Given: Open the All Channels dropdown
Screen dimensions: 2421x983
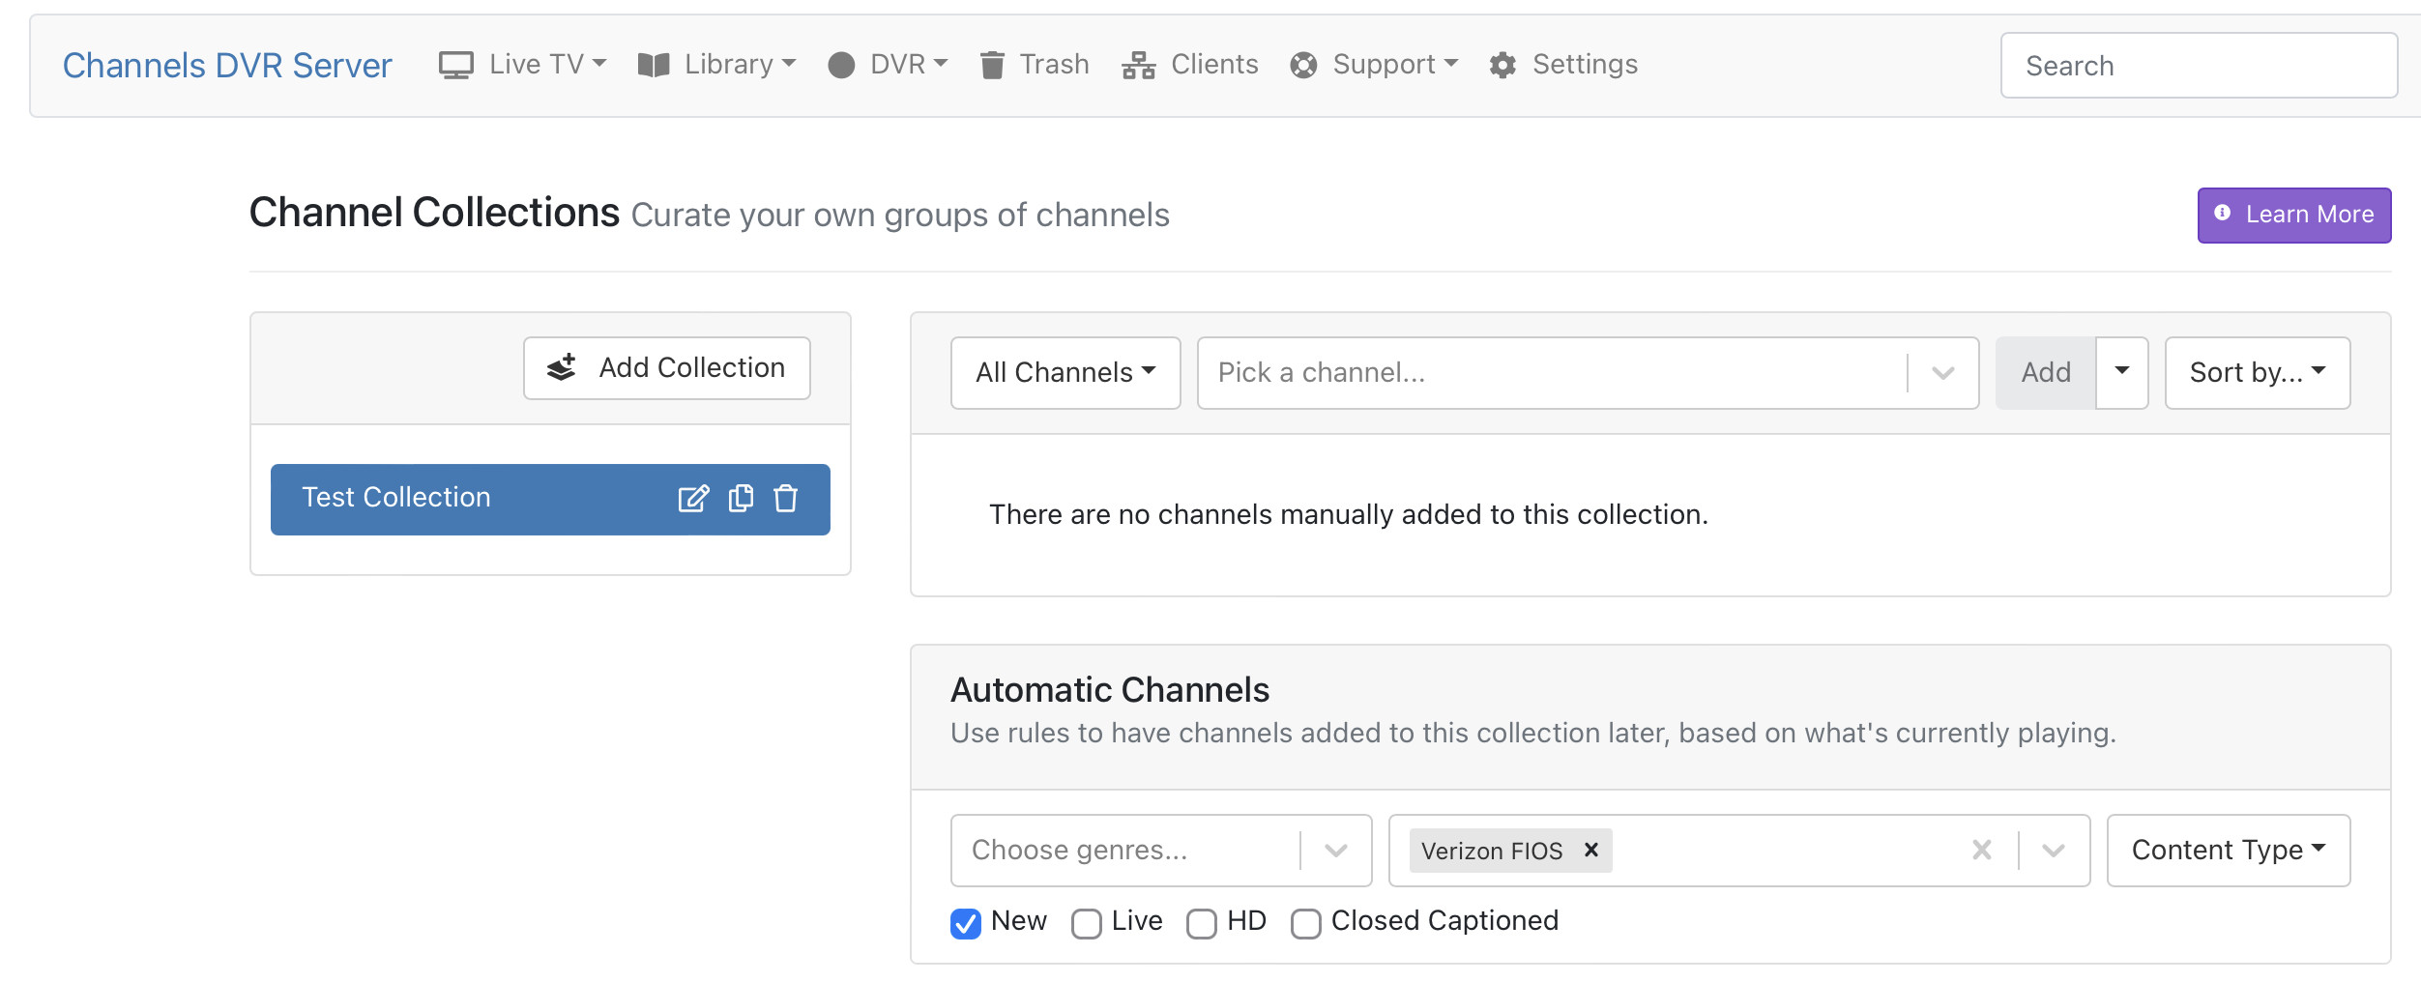Looking at the screenshot, I should coord(1065,372).
